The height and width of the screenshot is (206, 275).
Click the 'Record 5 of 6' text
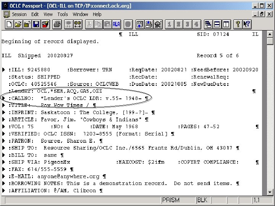click(218, 56)
